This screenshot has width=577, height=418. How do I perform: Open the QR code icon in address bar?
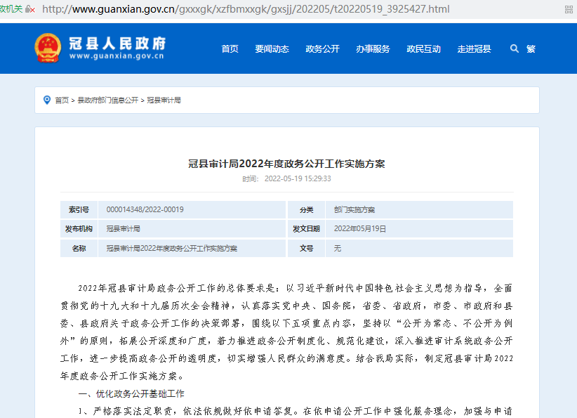(569, 10)
